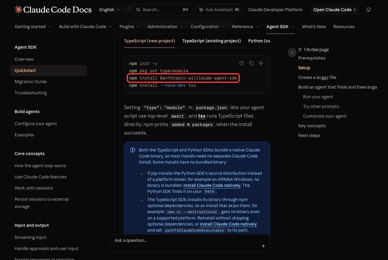Viewport: 388px width, 260px height.
Task: Report an issue with the code block
Action: pos(242,63)
